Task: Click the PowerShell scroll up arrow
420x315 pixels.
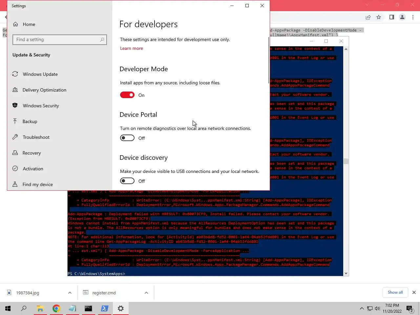Action: click(x=346, y=49)
